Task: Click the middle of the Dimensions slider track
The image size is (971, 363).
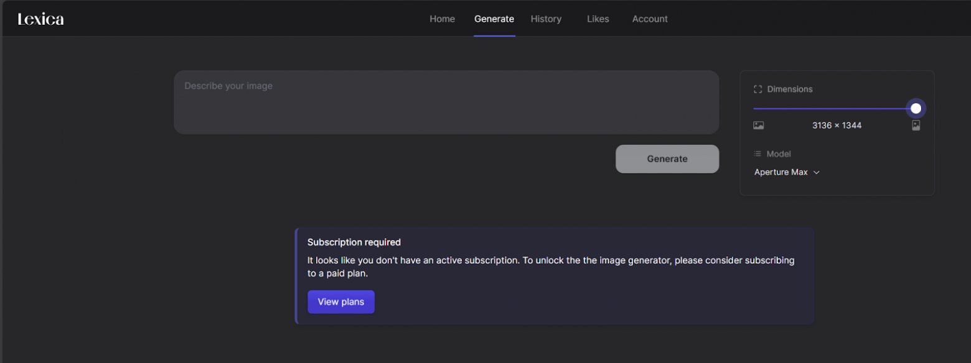Action: click(834, 109)
